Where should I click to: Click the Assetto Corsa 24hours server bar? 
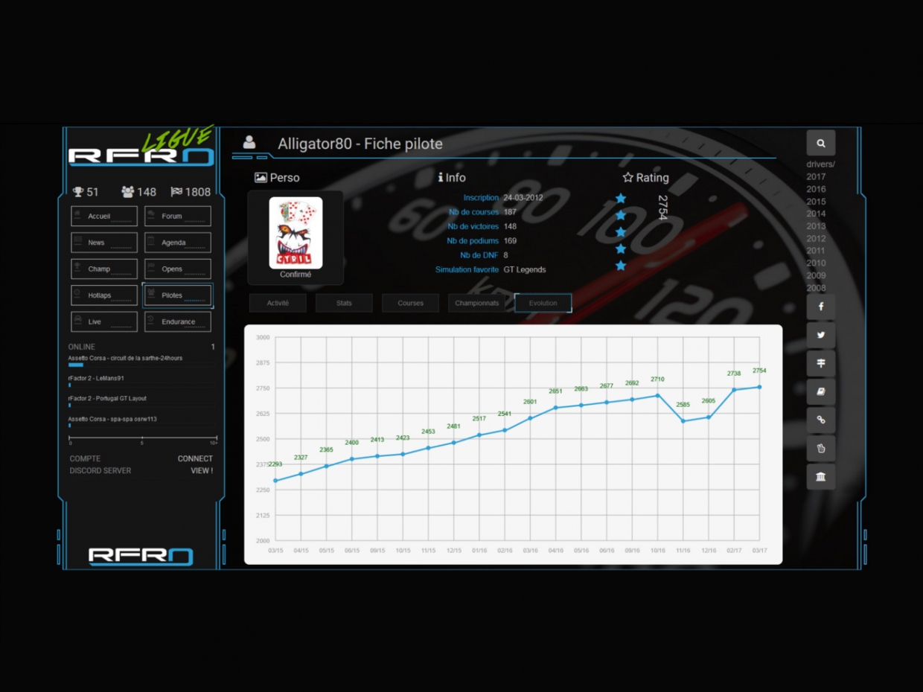(76, 365)
